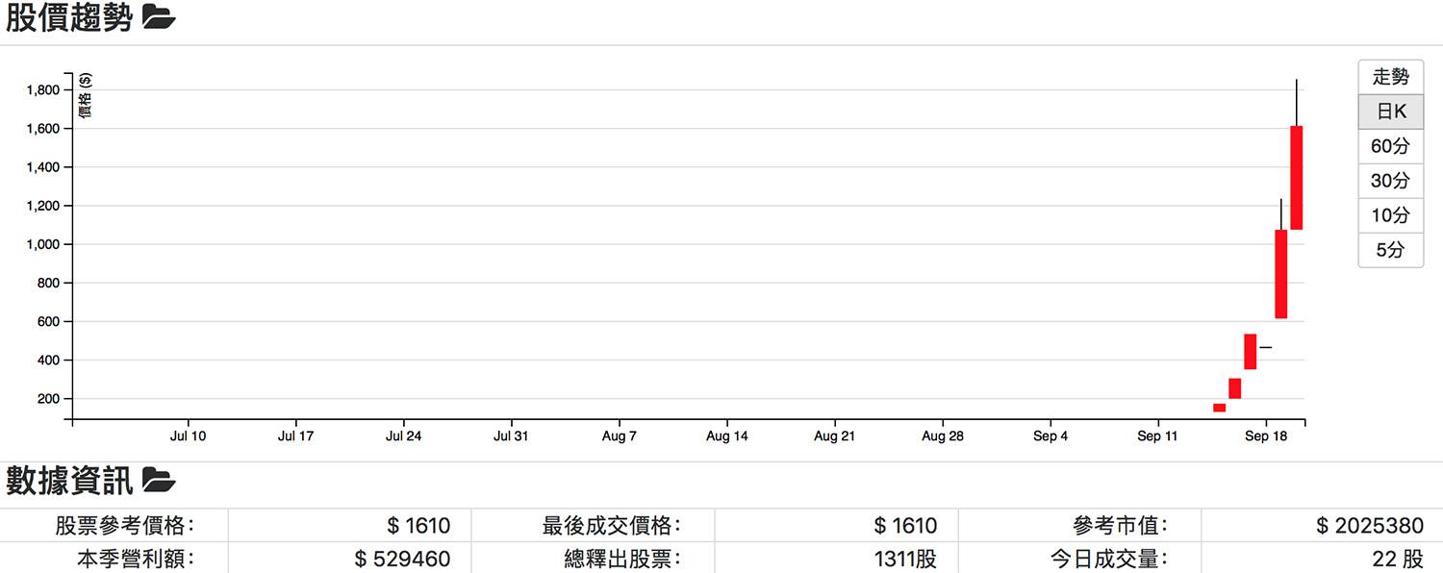Image resolution: width=1443 pixels, height=573 pixels.
Task: Click the 本季營利額 label
Action: [135, 559]
